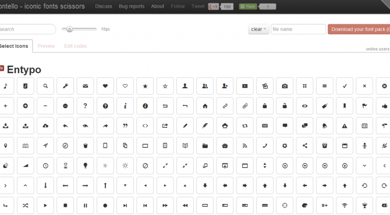
Task: Select the single user icon
Action: (185, 86)
